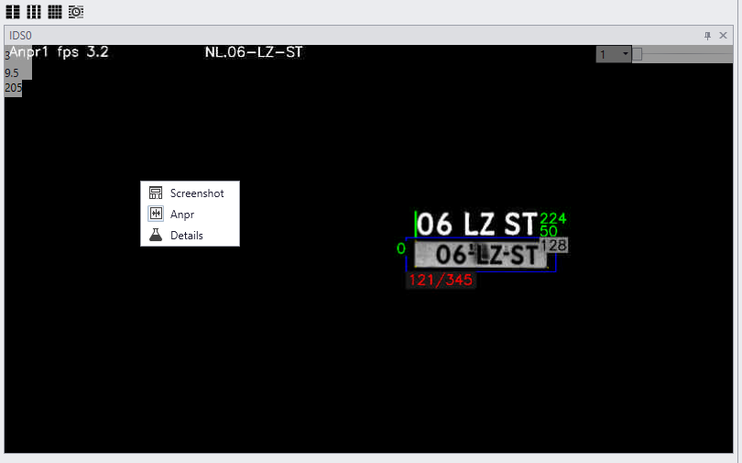The width and height of the screenshot is (742, 463).
Task: Click the Screenshot menu icon
Action: (x=156, y=193)
